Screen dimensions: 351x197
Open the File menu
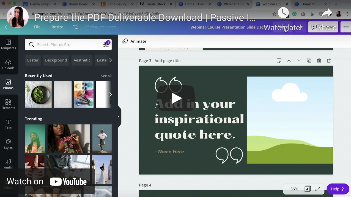37,27
